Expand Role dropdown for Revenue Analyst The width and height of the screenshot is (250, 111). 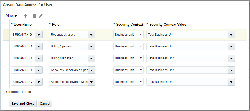(x=91, y=35)
